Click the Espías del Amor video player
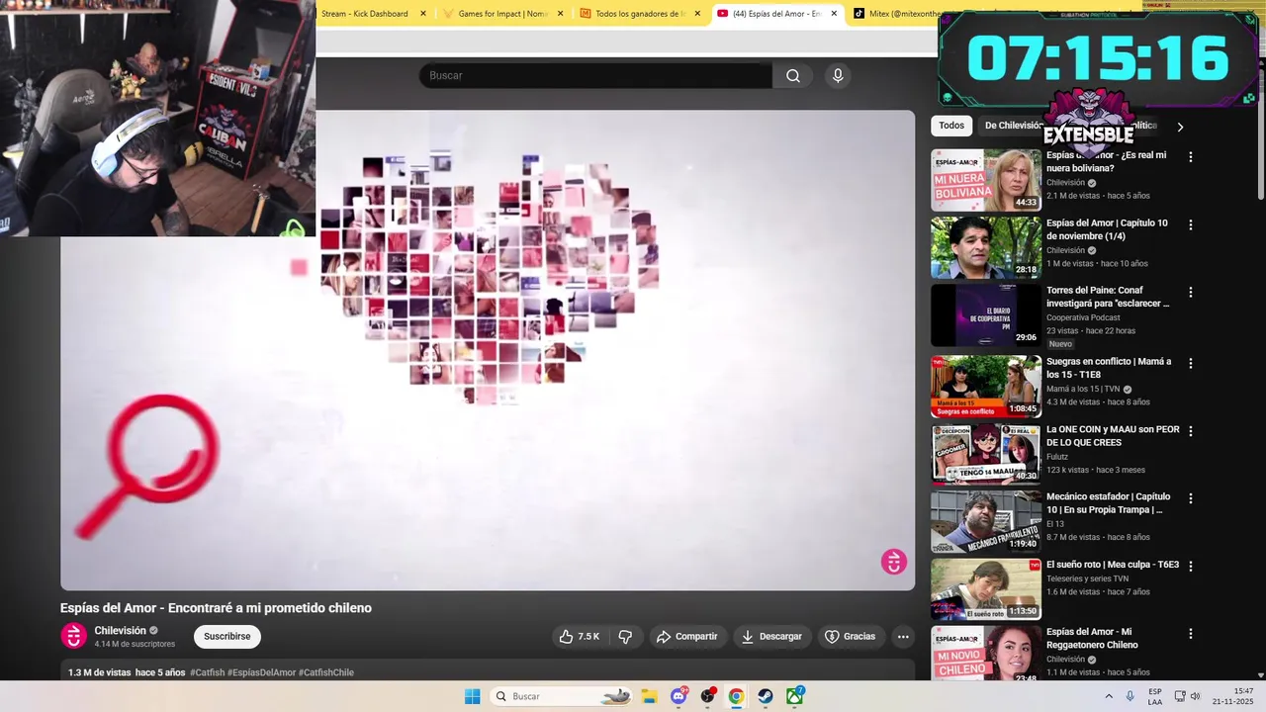The width and height of the screenshot is (1266, 712). tap(488, 350)
